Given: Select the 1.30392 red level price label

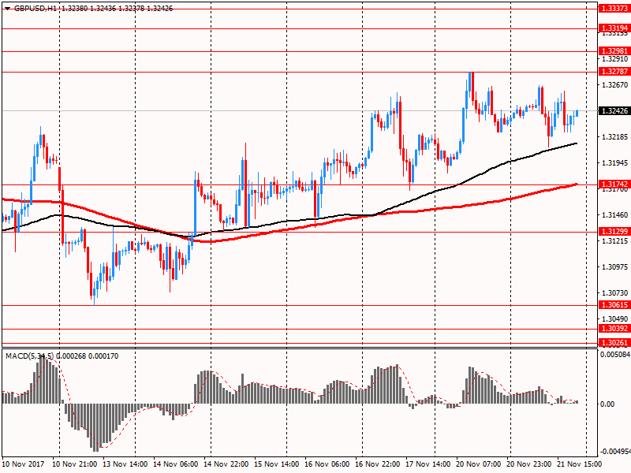Looking at the screenshot, I should point(614,329).
